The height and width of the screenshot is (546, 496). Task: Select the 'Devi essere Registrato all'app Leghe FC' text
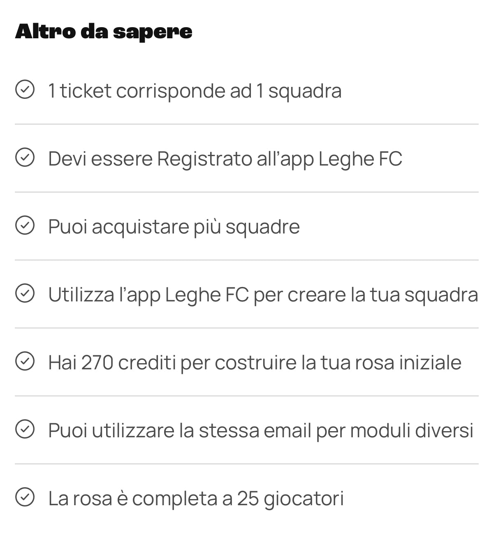[x=225, y=159]
